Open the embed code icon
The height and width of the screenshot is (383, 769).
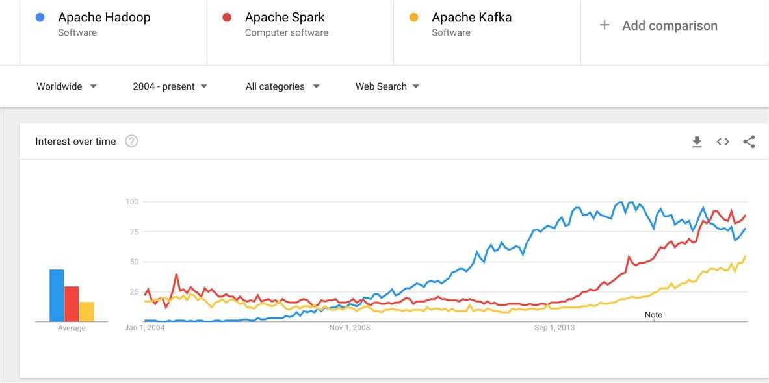pos(723,142)
